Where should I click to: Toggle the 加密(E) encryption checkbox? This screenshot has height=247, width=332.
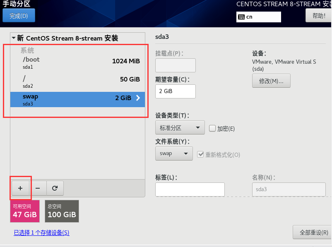click(212, 128)
